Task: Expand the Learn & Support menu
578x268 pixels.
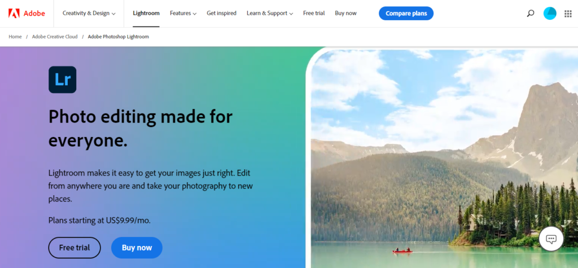Action: pos(270,14)
